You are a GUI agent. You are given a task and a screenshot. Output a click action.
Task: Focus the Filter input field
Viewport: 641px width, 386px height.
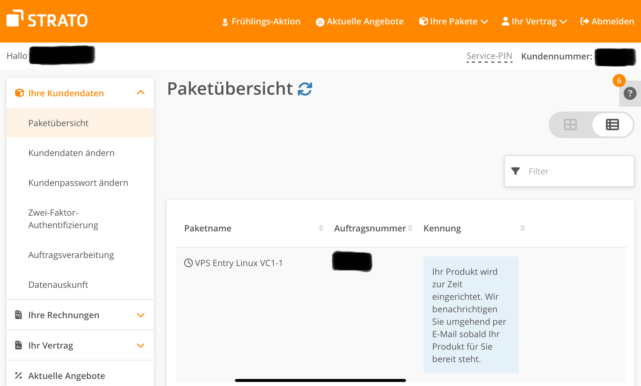click(x=569, y=171)
